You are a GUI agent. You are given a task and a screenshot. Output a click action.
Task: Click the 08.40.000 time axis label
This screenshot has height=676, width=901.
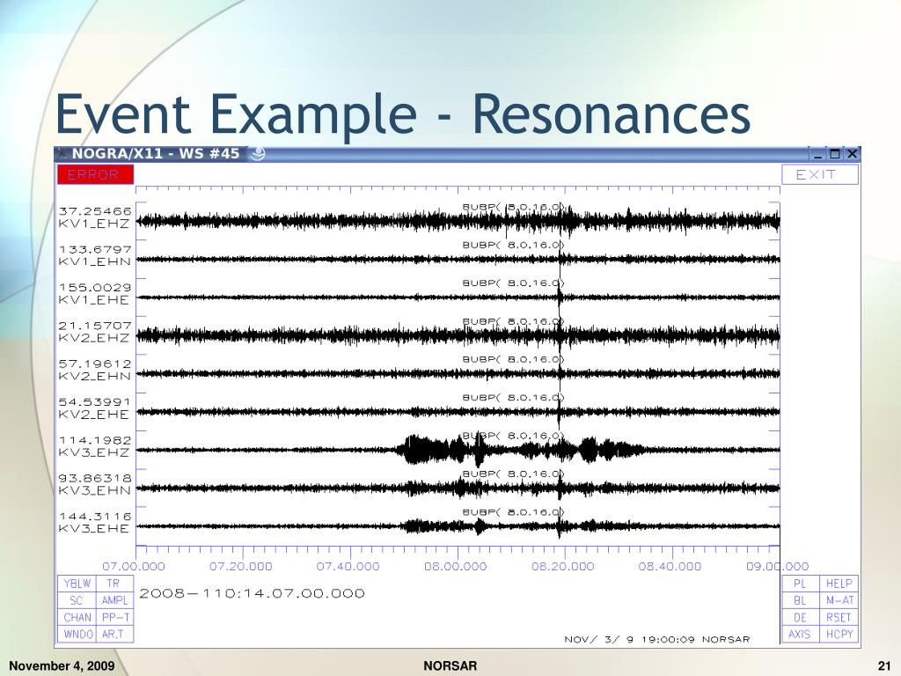tap(670, 566)
